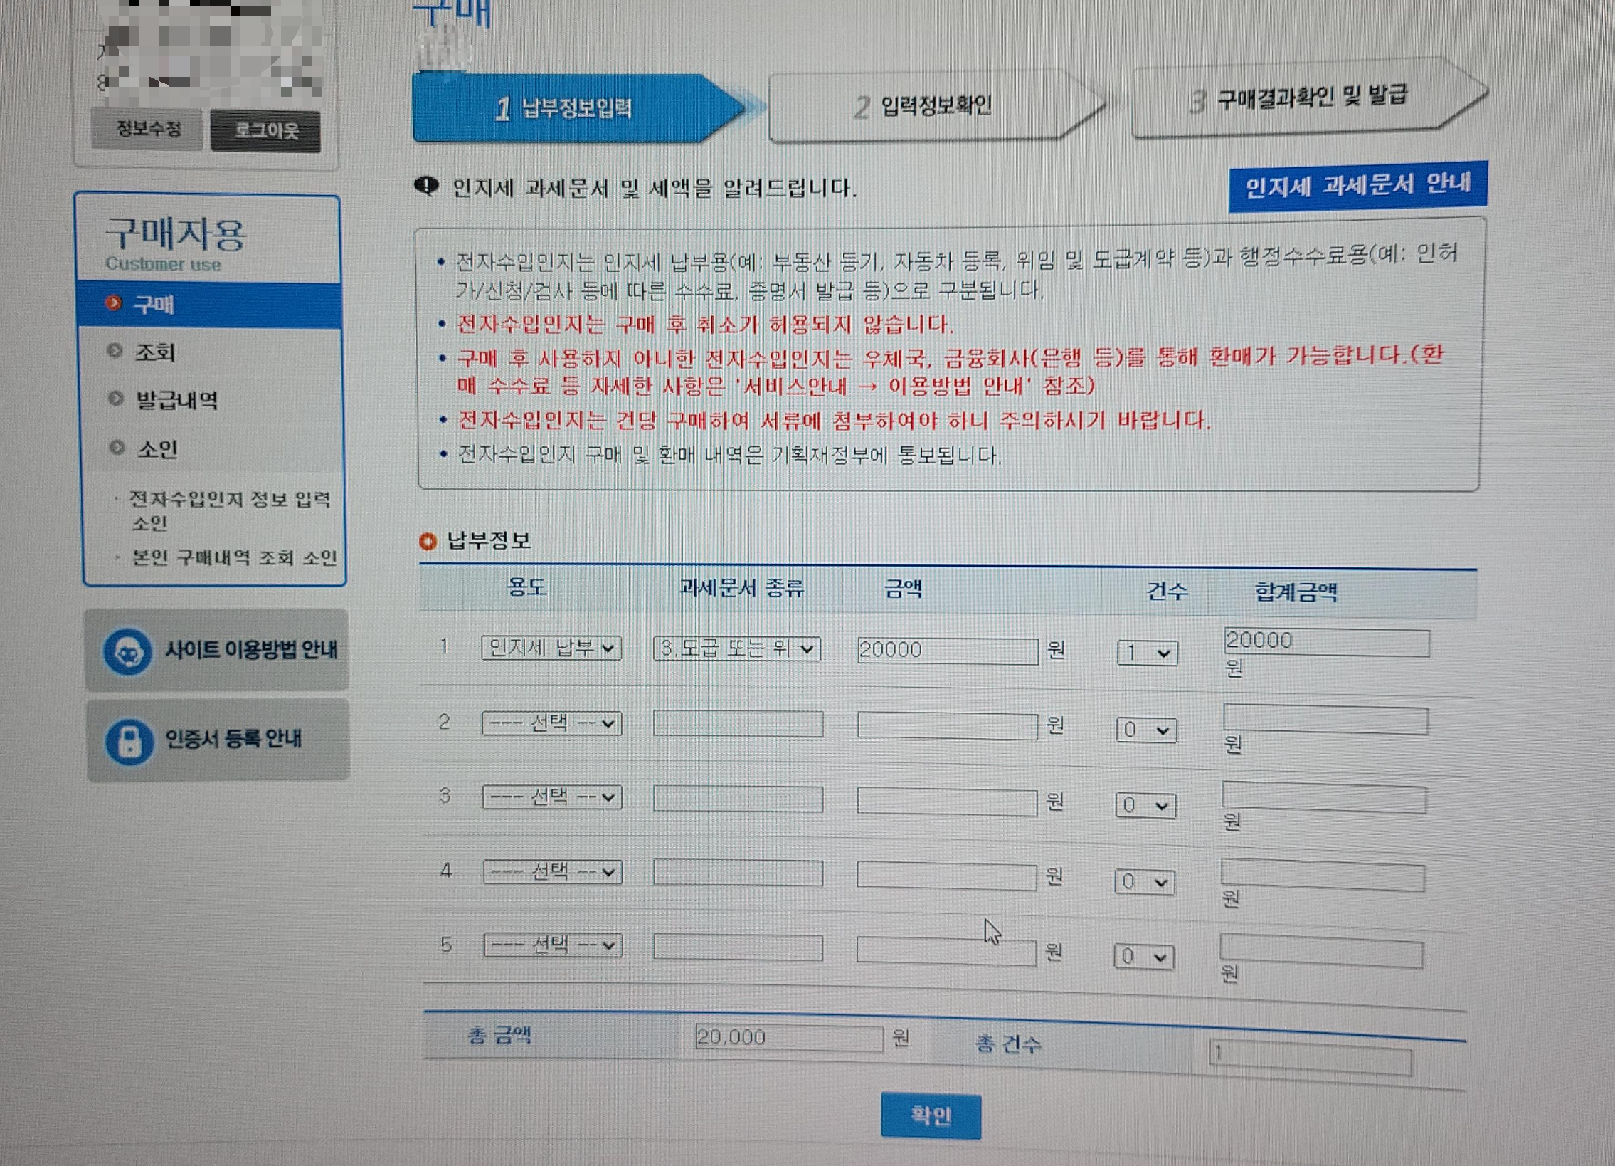Expand the row 1 과세문서 종류 dropdown
The height and width of the screenshot is (1166, 1615).
pyautogui.click(x=736, y=649)
